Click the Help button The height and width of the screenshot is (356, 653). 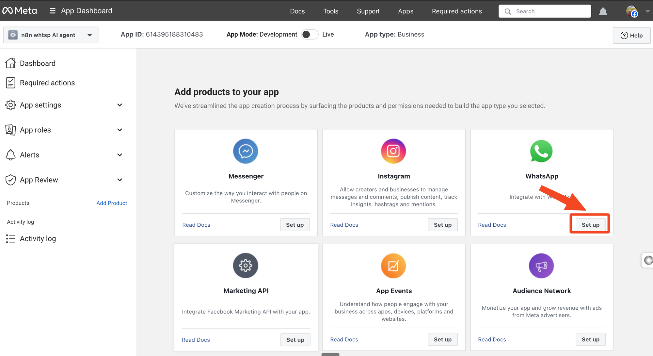pos(631,35)
